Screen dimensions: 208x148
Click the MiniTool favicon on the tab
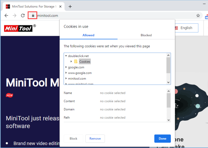[x=8, y=7]
